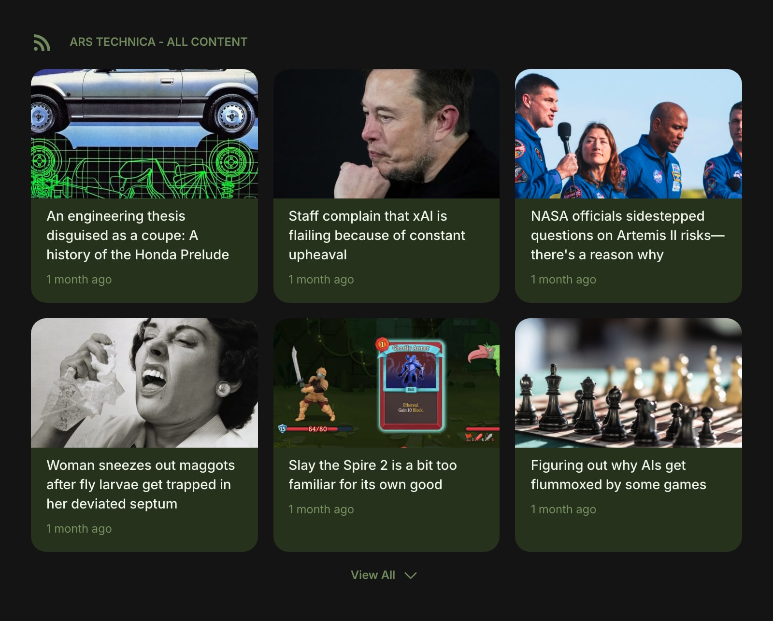Click timestamp under the chess AI article

pos(563,509)
